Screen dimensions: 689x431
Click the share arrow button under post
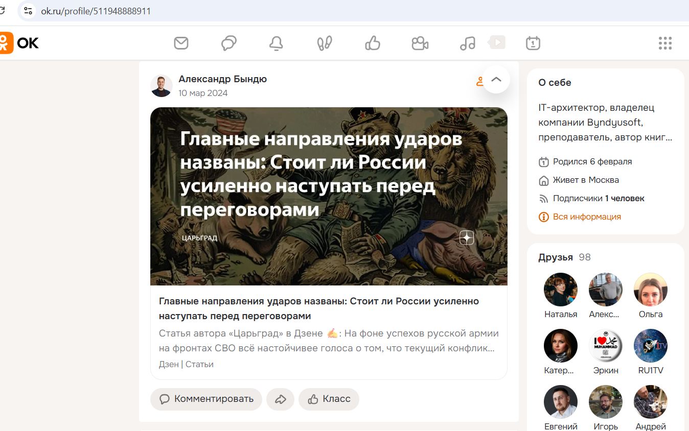[x=280, y=399]
